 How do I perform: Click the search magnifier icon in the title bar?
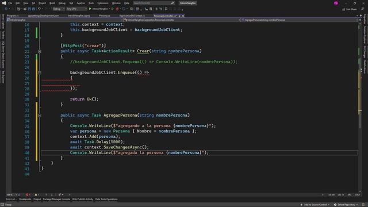(172, 3)
